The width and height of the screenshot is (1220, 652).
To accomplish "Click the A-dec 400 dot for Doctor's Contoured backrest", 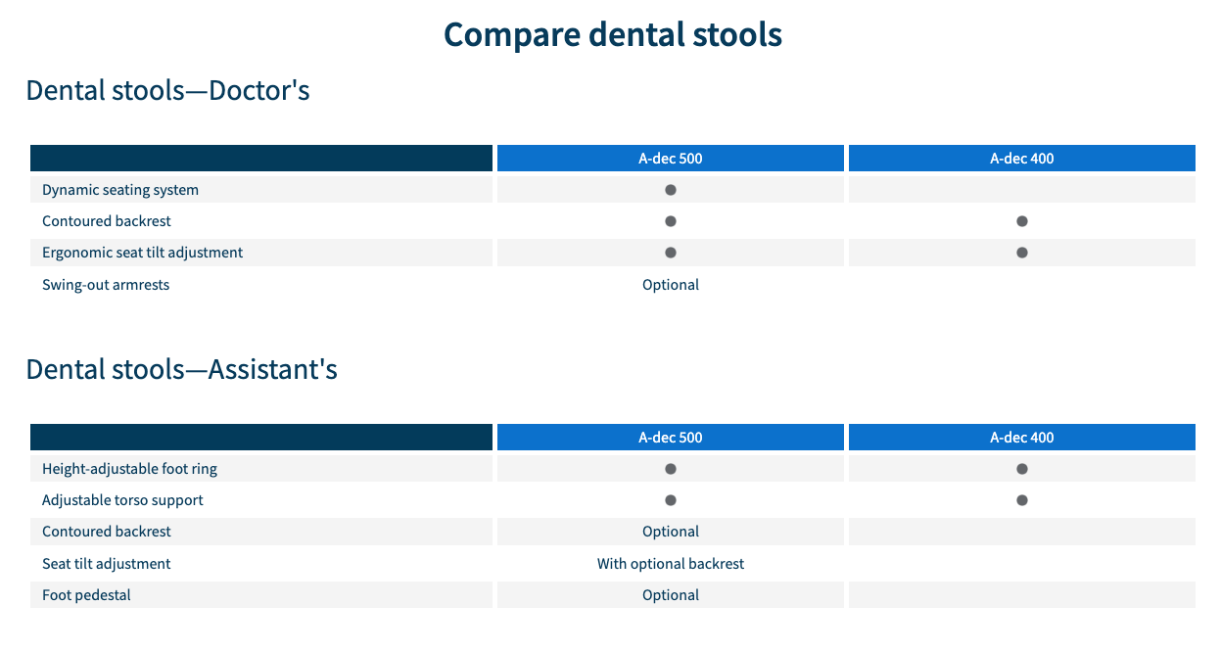I will coord(1022,221).
